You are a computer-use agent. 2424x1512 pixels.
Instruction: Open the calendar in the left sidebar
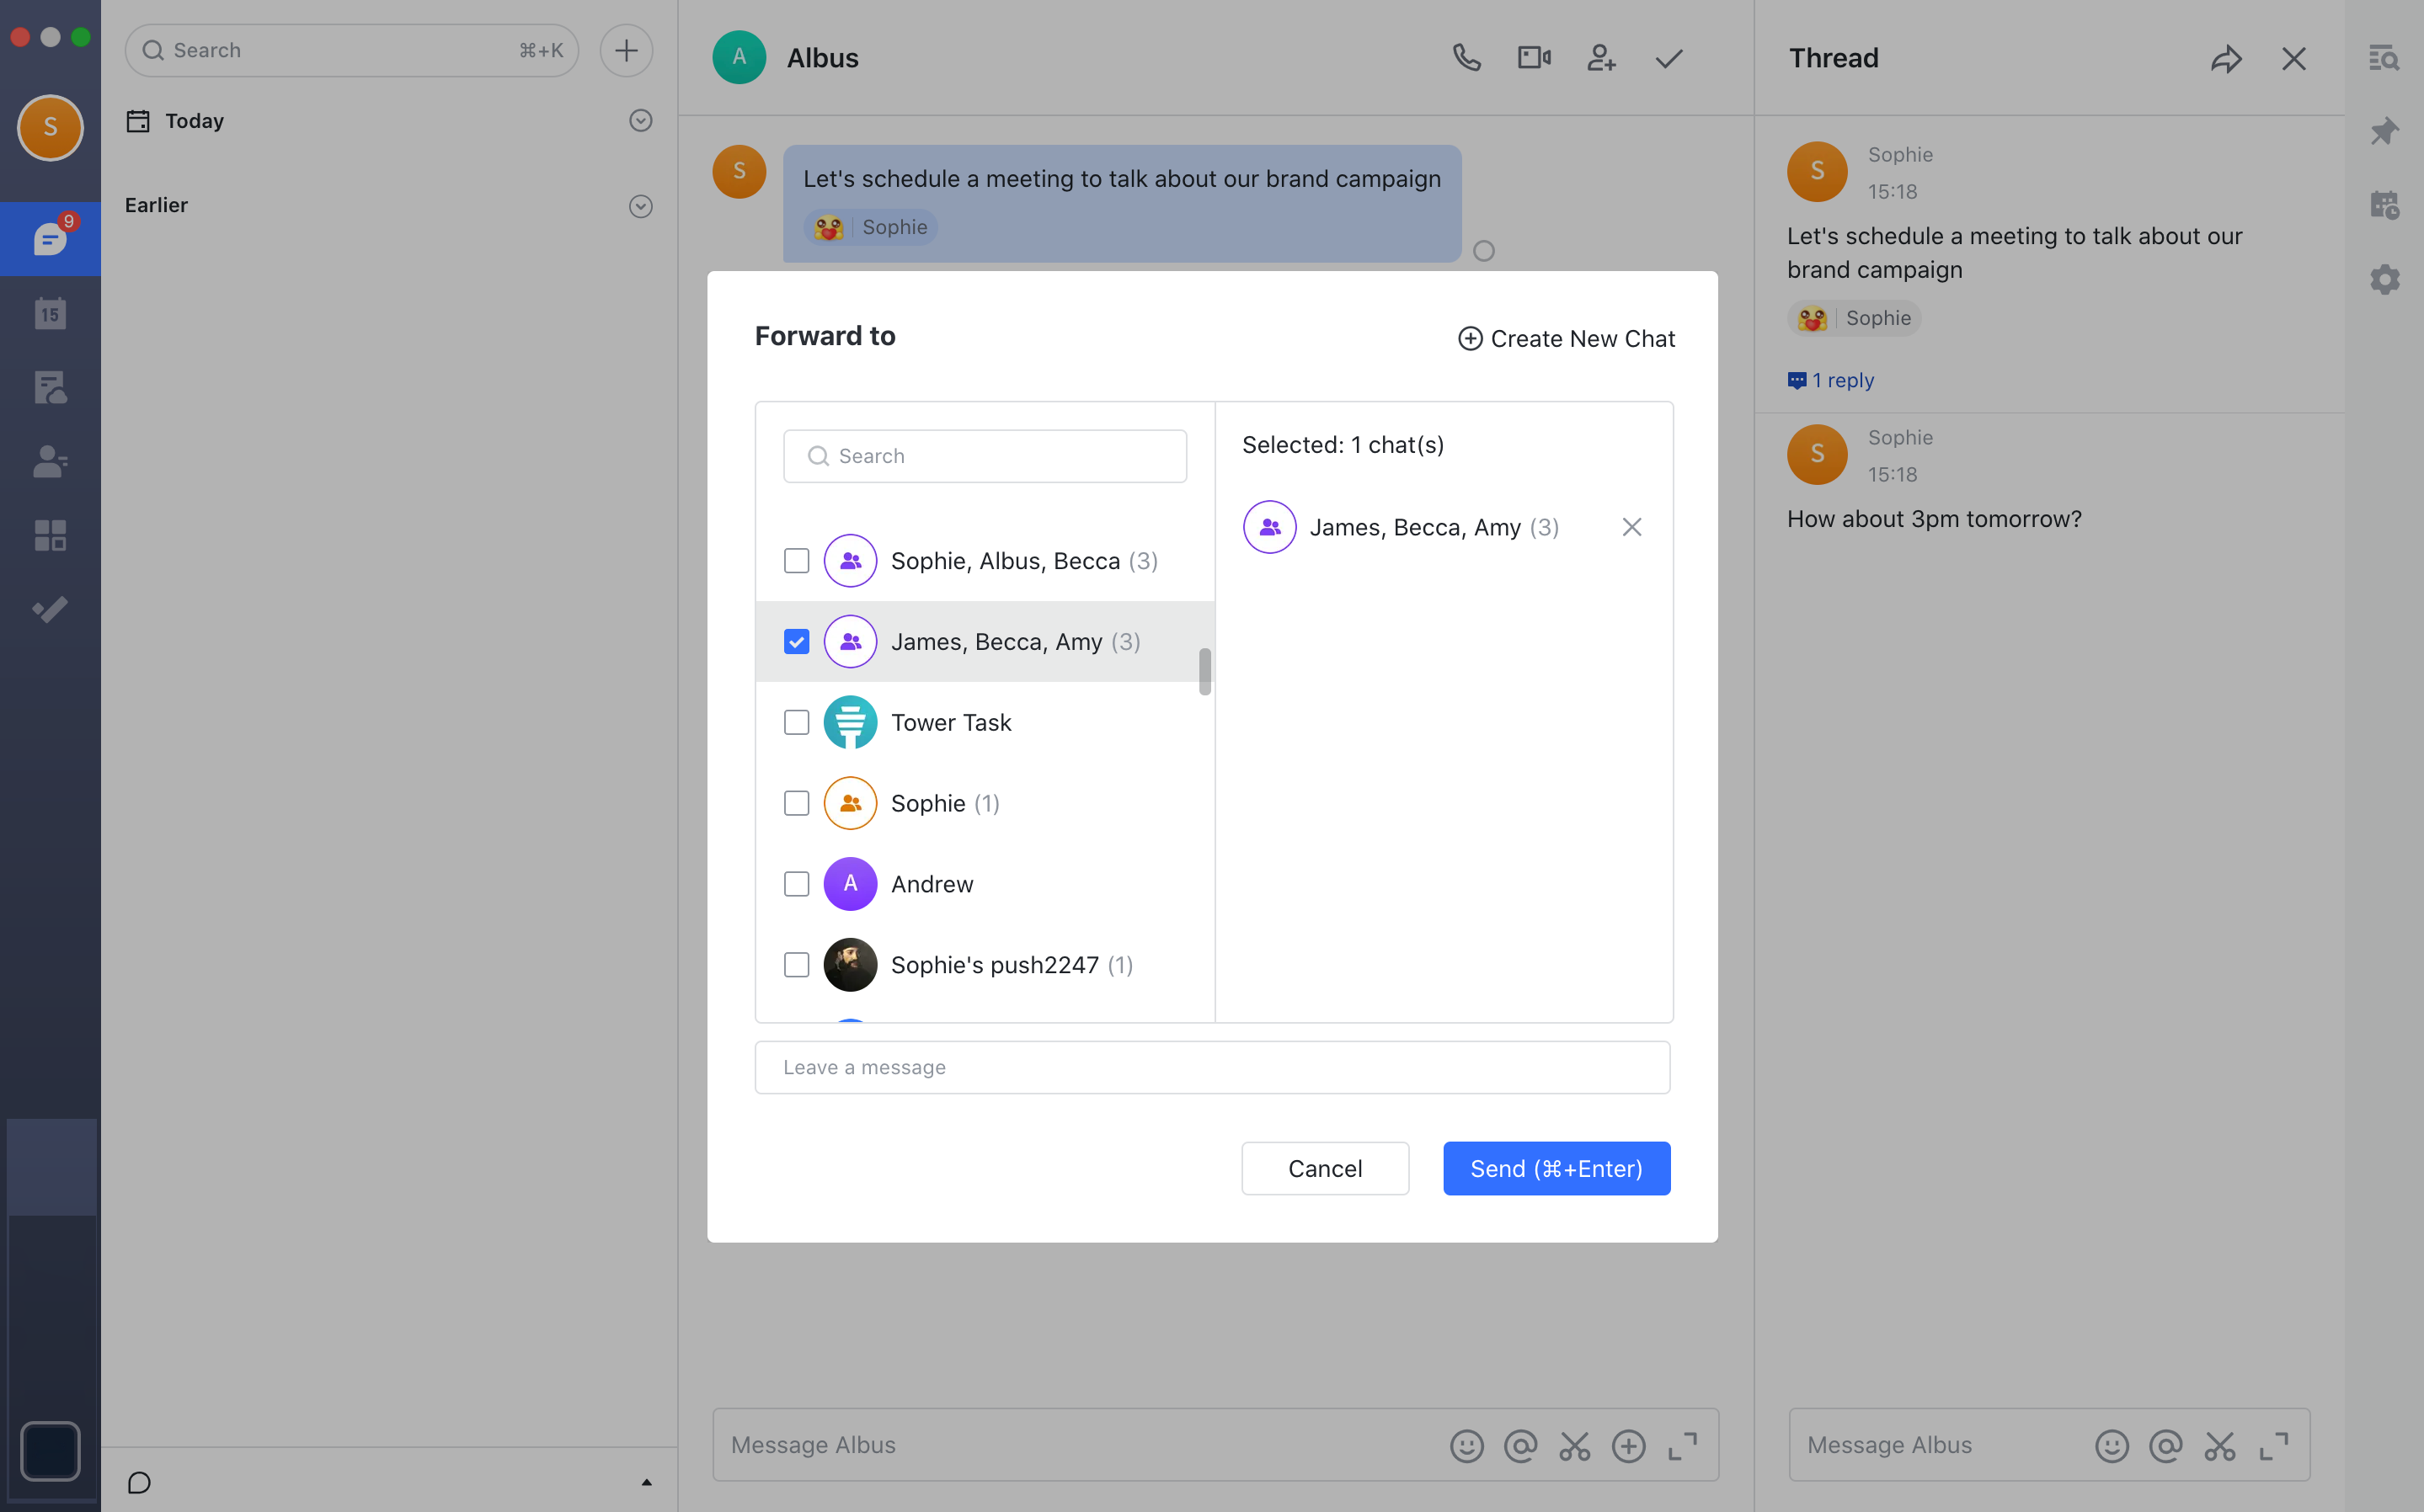[x=50, y=314]
